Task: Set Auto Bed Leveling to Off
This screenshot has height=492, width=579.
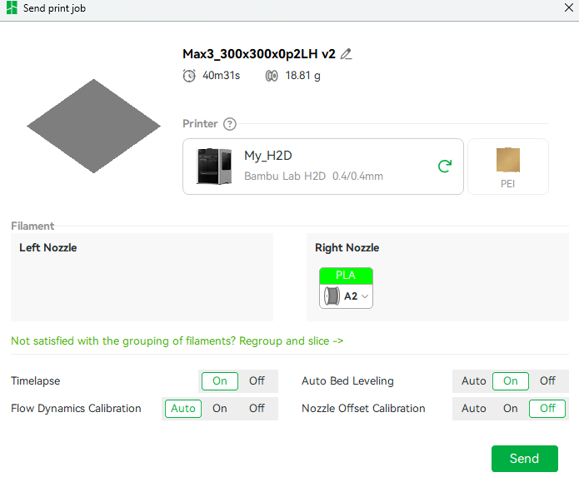Action: click(547, 381)
